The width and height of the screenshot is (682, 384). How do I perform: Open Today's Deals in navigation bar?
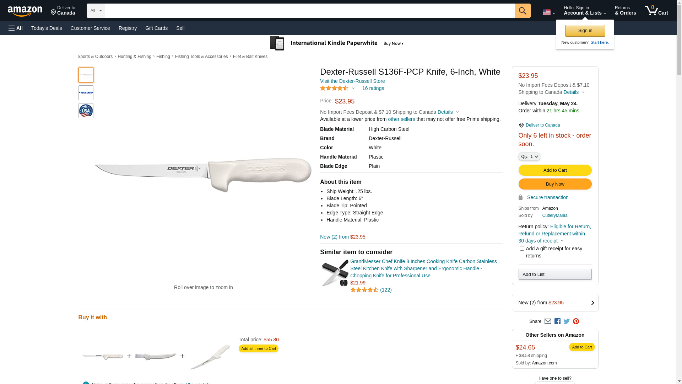[x=47, y=28]
